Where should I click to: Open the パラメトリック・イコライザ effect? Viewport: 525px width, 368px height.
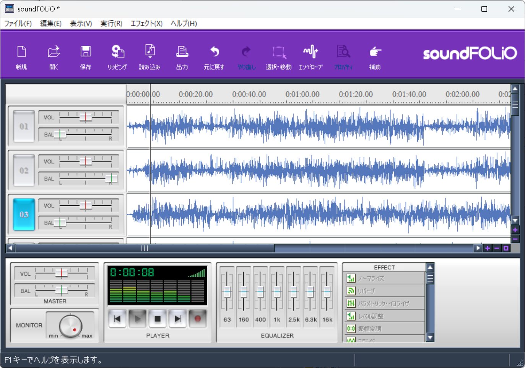[x=384, y=303]
